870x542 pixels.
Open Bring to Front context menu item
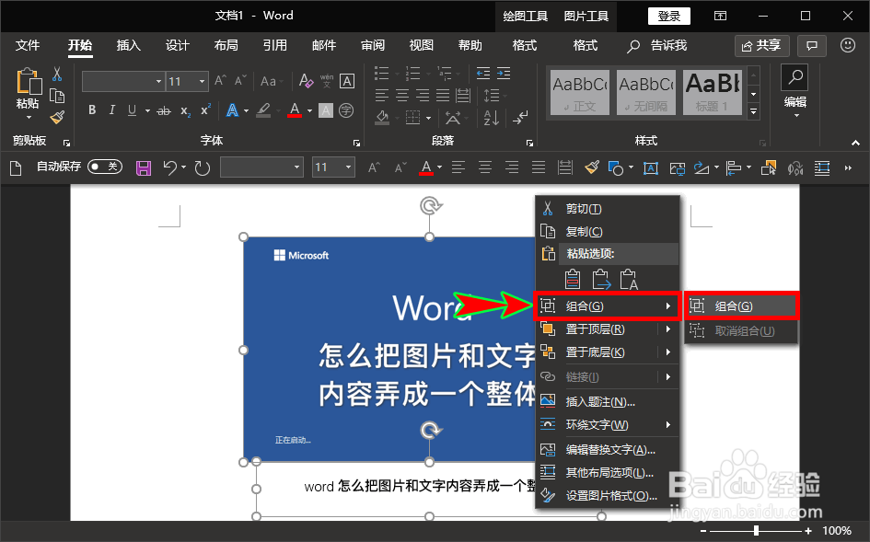click(x=607, y=329)
